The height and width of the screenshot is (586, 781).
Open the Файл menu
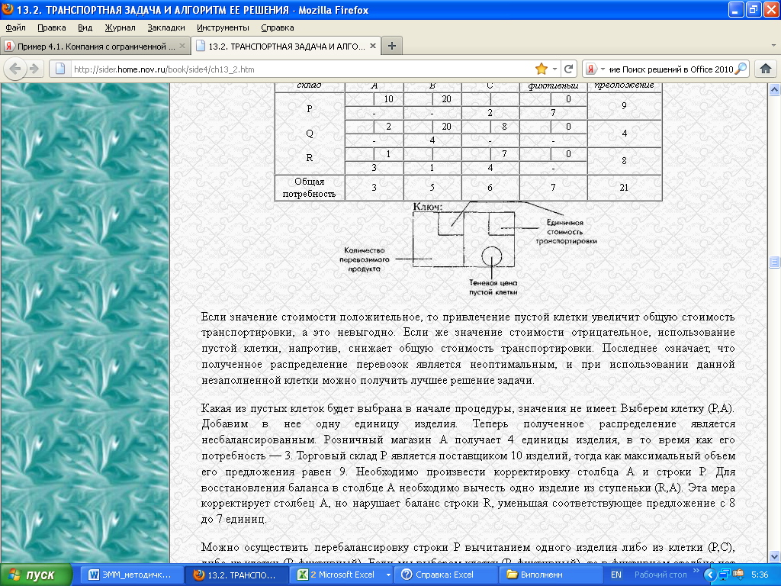(15, 28)
